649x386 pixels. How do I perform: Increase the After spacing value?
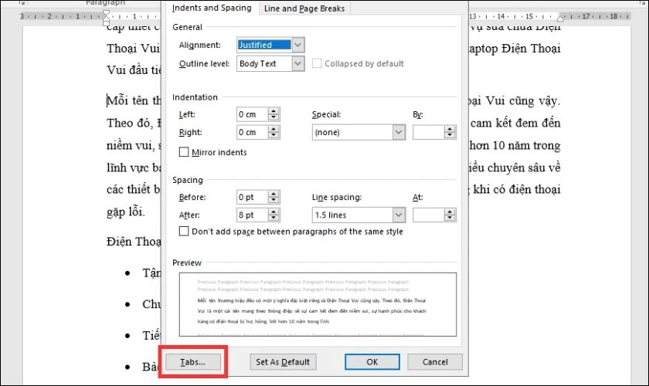[x=274, y=212]
